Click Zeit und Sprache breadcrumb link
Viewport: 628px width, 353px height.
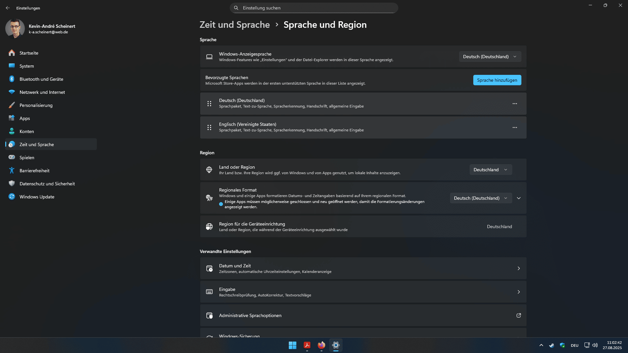(235, 25)
